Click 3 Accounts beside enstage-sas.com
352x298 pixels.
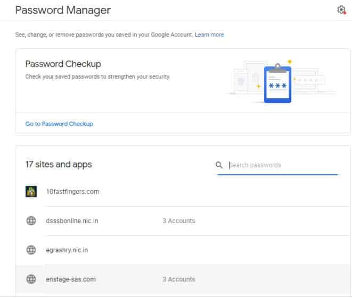pyautogui.click(x=179, y=279)
